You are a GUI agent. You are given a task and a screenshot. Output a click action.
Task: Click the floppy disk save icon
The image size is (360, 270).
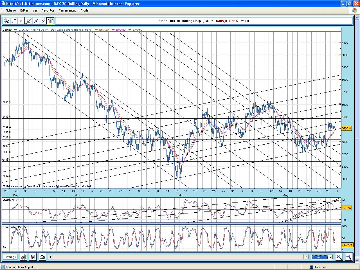click(x=33, y=257)
